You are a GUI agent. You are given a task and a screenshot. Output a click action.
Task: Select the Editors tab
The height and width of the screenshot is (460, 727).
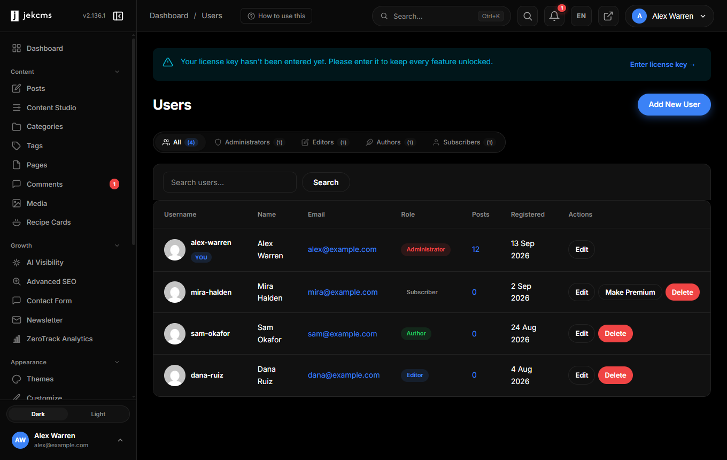pos(325,142)
